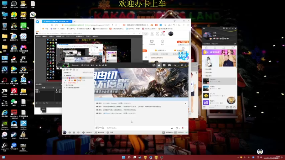
Task: Open GeForce Experience desktop shortcut
Action: 5,125
